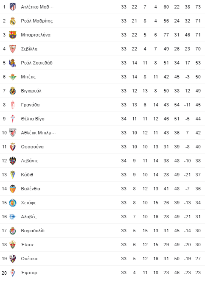The width and height of the screenshot is (205, 284).
Task: Open the Γρανάδα team link
Action: click(x=30, y=105)
